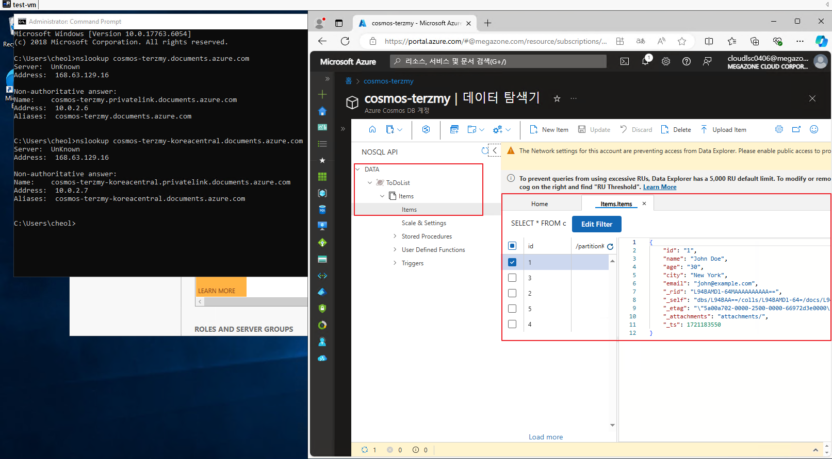832x459 pixels.
Task: Expand the Azure portal left menu
Action: coord(327,79)
